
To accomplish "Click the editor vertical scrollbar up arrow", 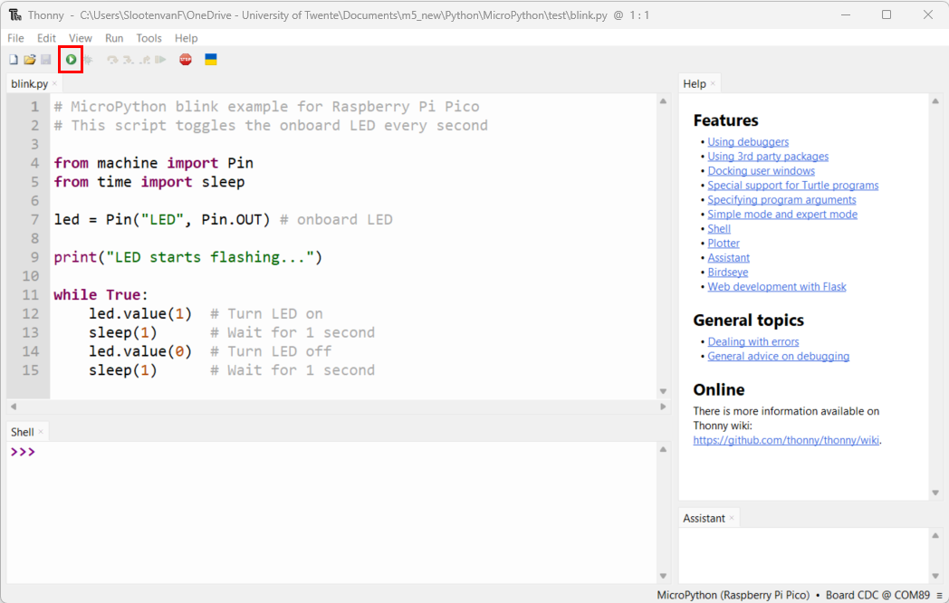I will tap(664, 101).
